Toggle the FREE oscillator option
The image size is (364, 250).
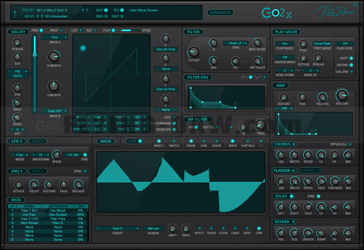coord(41,31)
